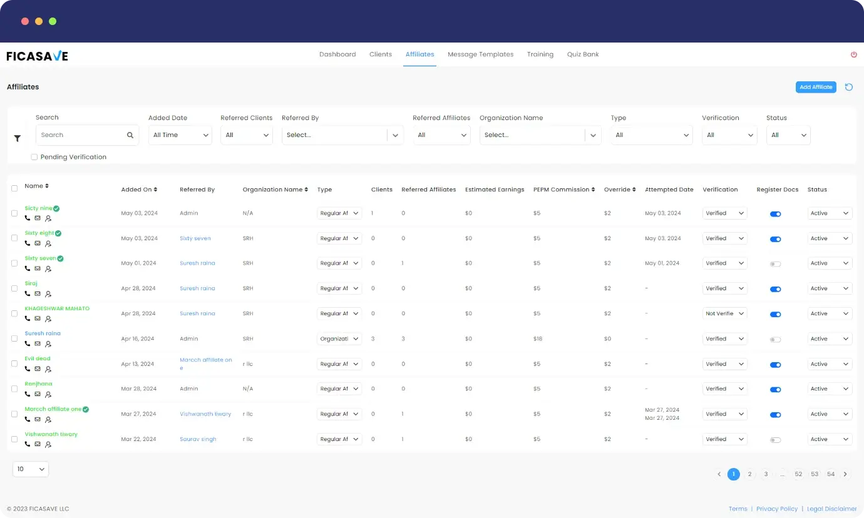
Task: Click the power logout icon
Action: [x=853, y=55]
